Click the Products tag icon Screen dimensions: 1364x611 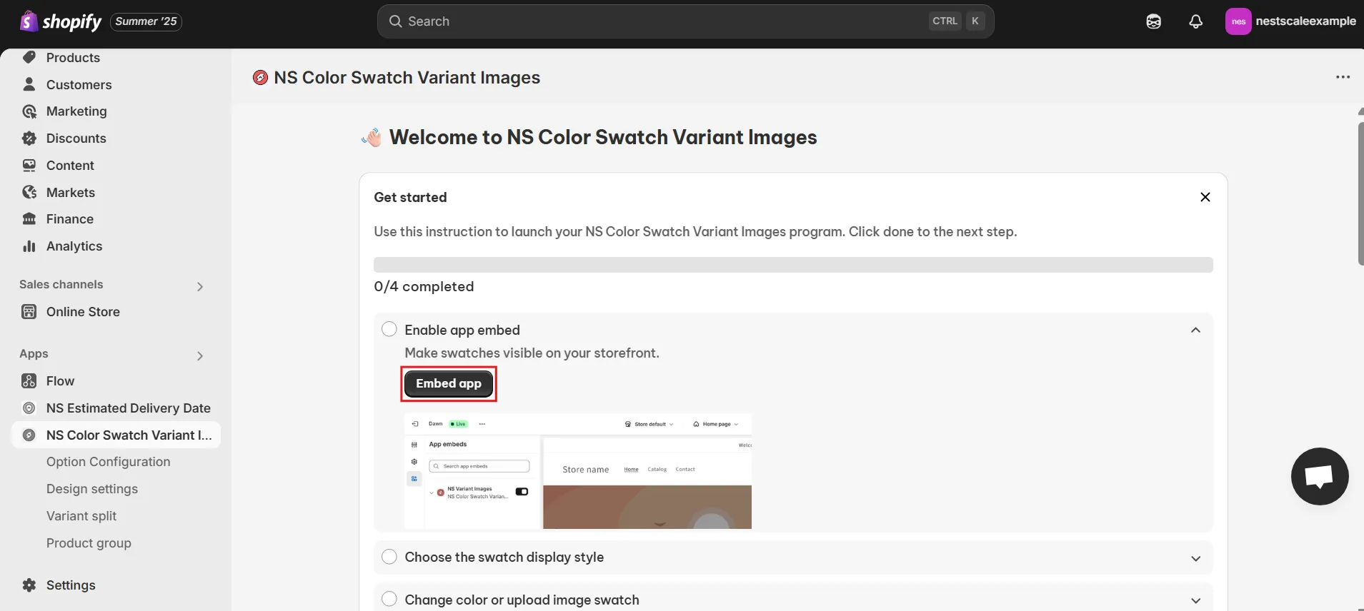29,57
